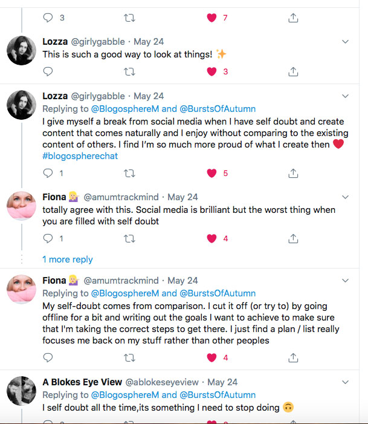Unlike Lozza's tweet with 3 likes

tap(211, 71)
